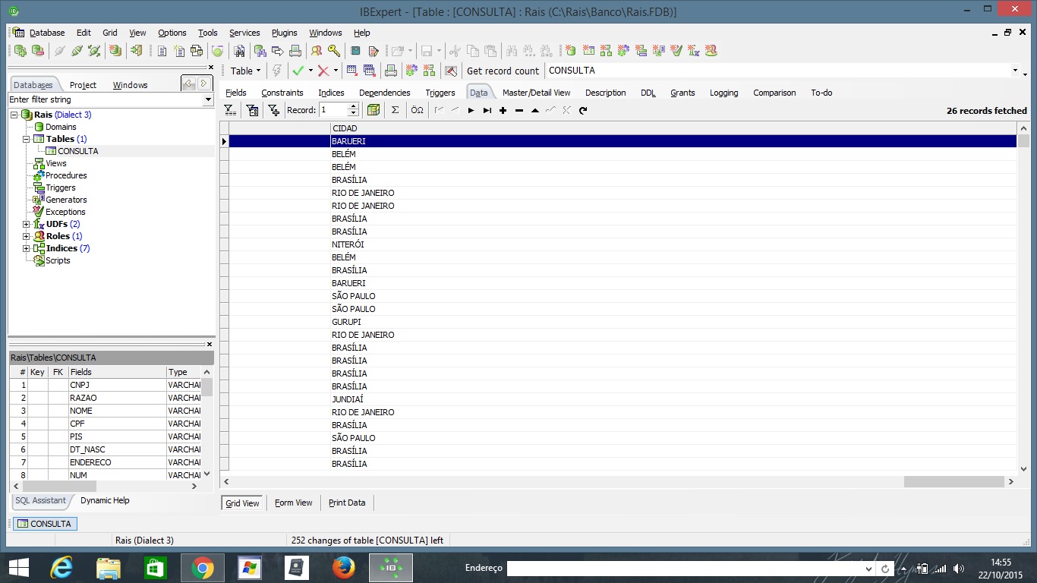Click the data grid horizontal scrollbar thumb
Screen dimensions: 1037x583
coord(953,481)
